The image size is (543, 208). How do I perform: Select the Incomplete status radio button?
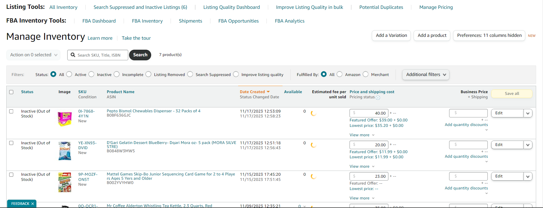coord(117,74)
